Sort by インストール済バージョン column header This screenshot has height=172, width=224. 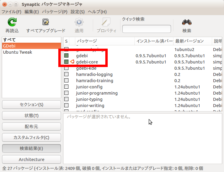point(154,41)
